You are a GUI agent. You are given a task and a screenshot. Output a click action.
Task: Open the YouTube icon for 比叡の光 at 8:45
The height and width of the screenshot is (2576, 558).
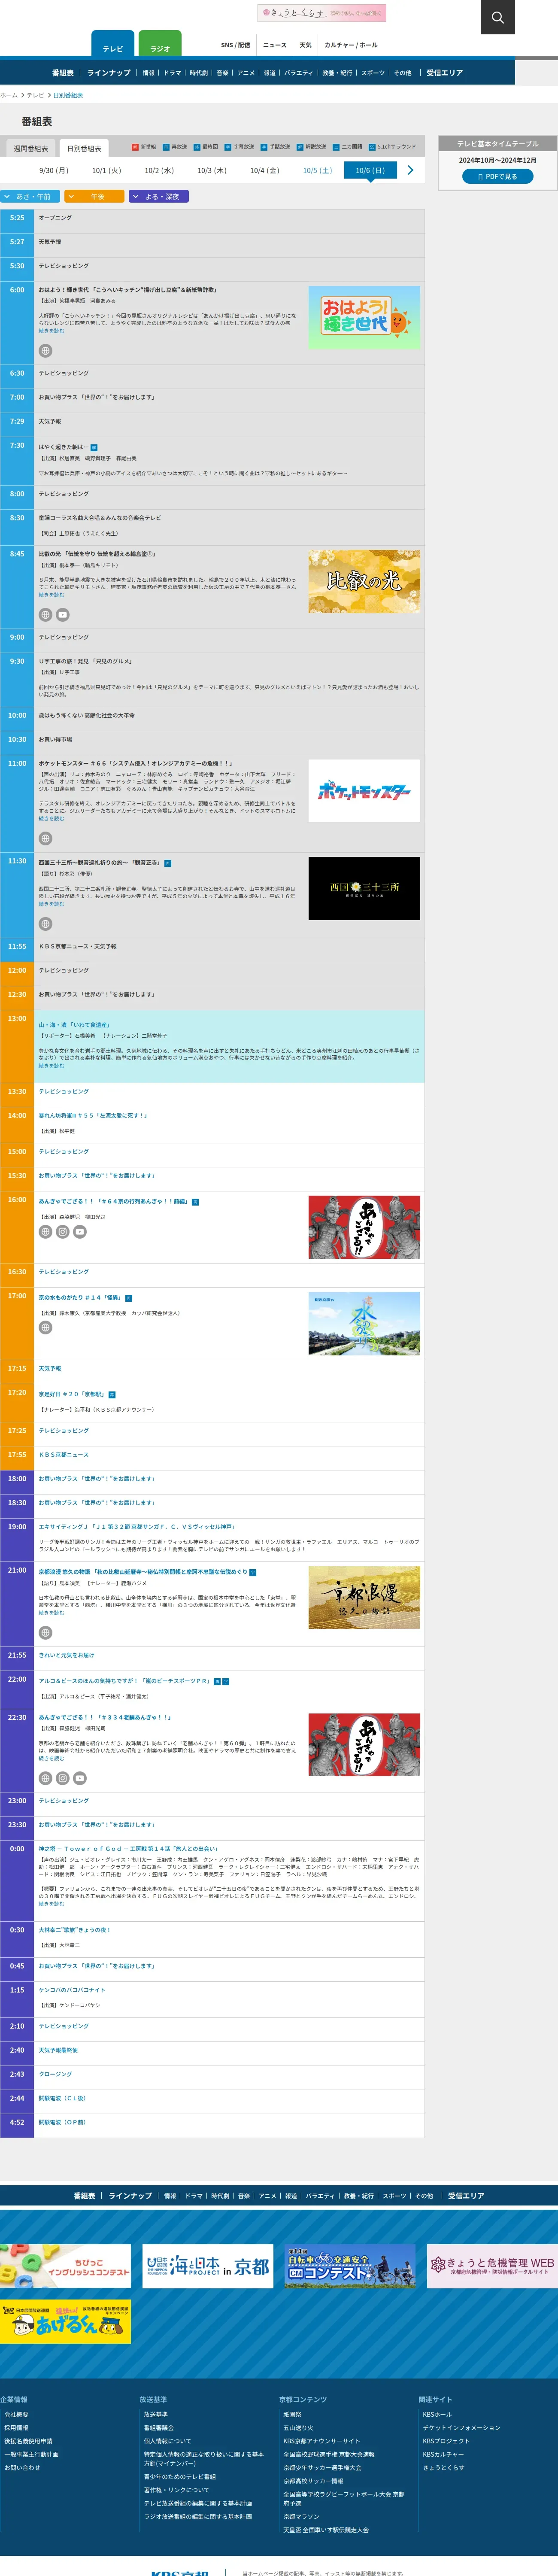point(63,615)
